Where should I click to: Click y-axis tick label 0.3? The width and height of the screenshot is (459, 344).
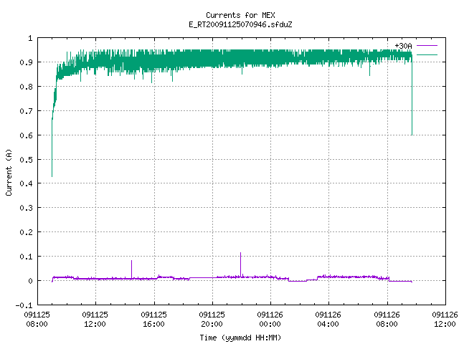coord(26,208)
